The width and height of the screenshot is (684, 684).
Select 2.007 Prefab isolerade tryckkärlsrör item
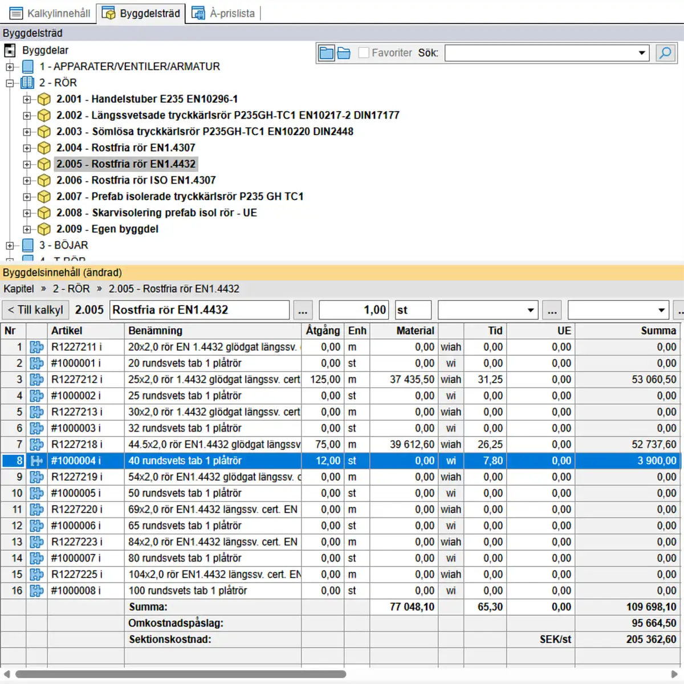point(180,197)
